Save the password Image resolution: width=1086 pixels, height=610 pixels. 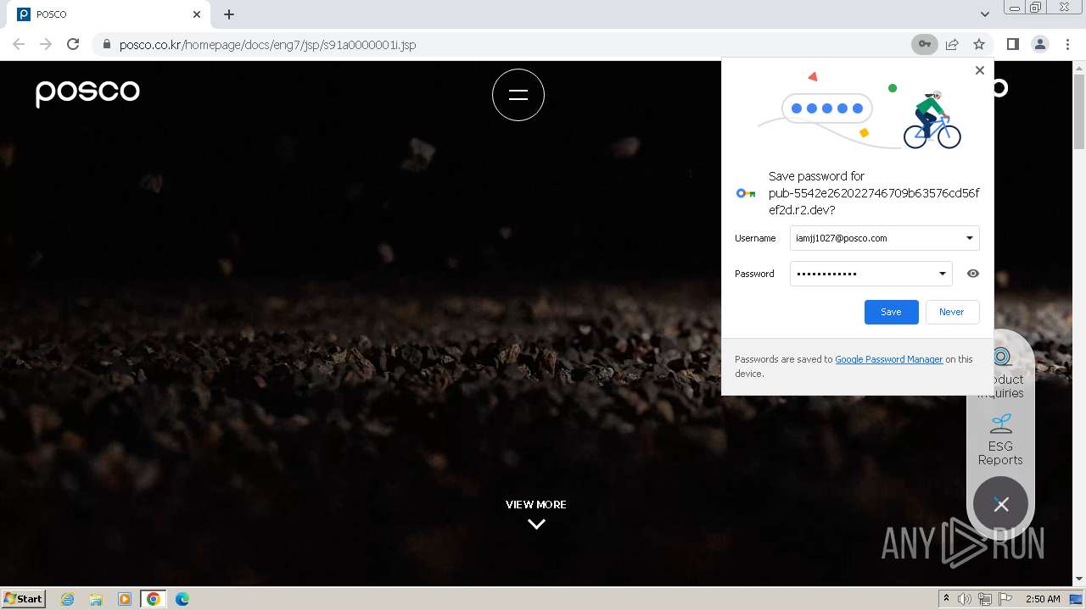tap(891, 312)
